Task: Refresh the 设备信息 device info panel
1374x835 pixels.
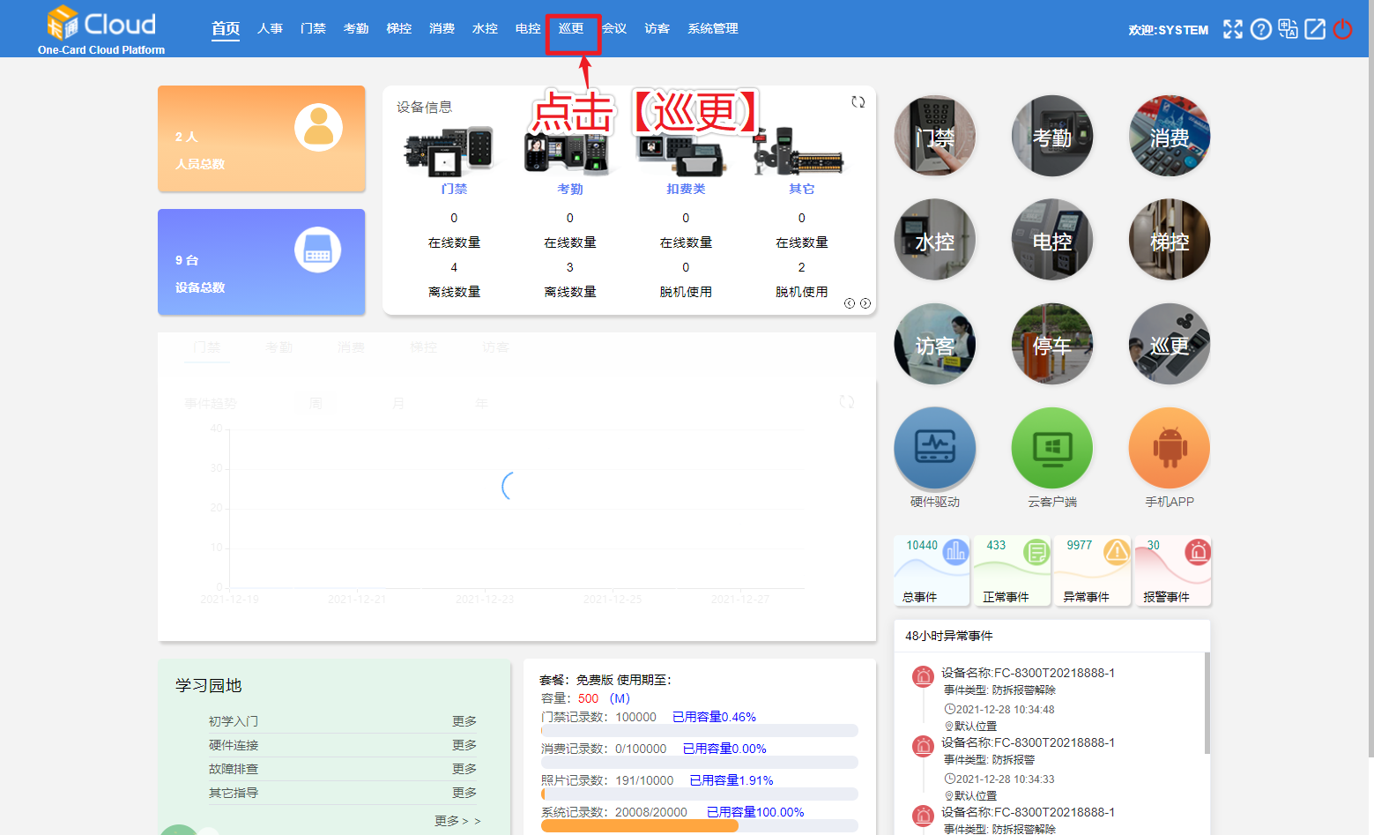Action: tap(858, 102)
